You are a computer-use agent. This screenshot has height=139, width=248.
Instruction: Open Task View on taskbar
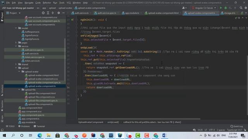coord(31,136)
